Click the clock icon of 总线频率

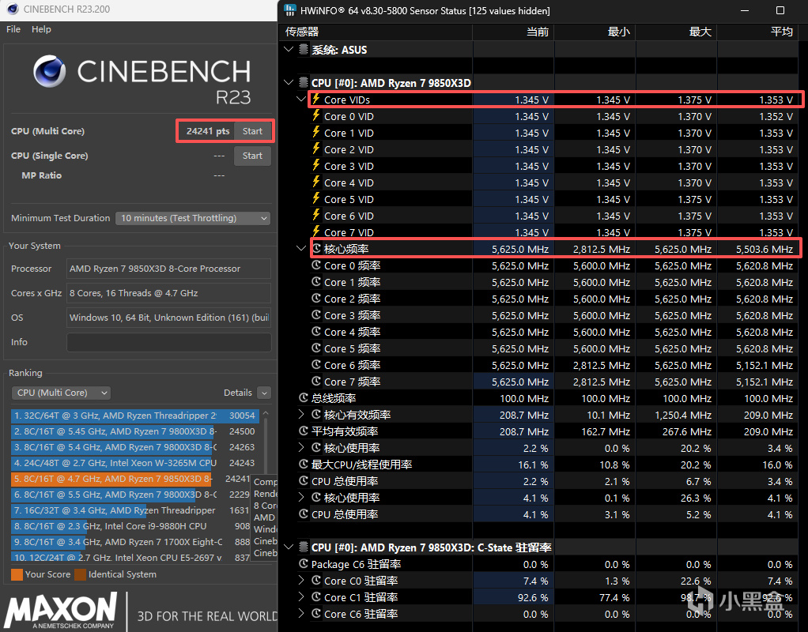[304, 397]
